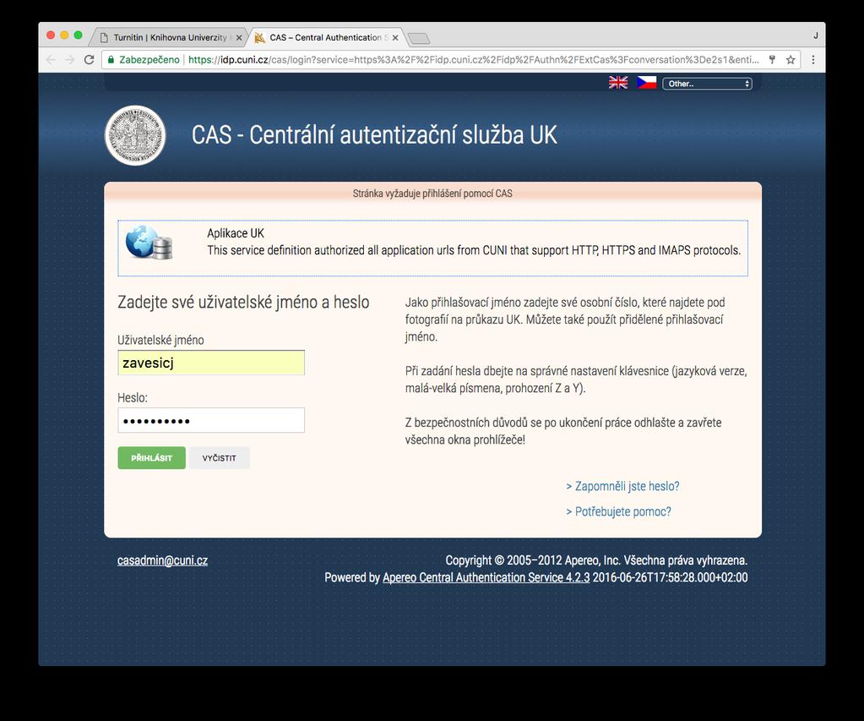Click the Aplikace UK title text
Screen dimensions: 864x721
tap(236, 233)
